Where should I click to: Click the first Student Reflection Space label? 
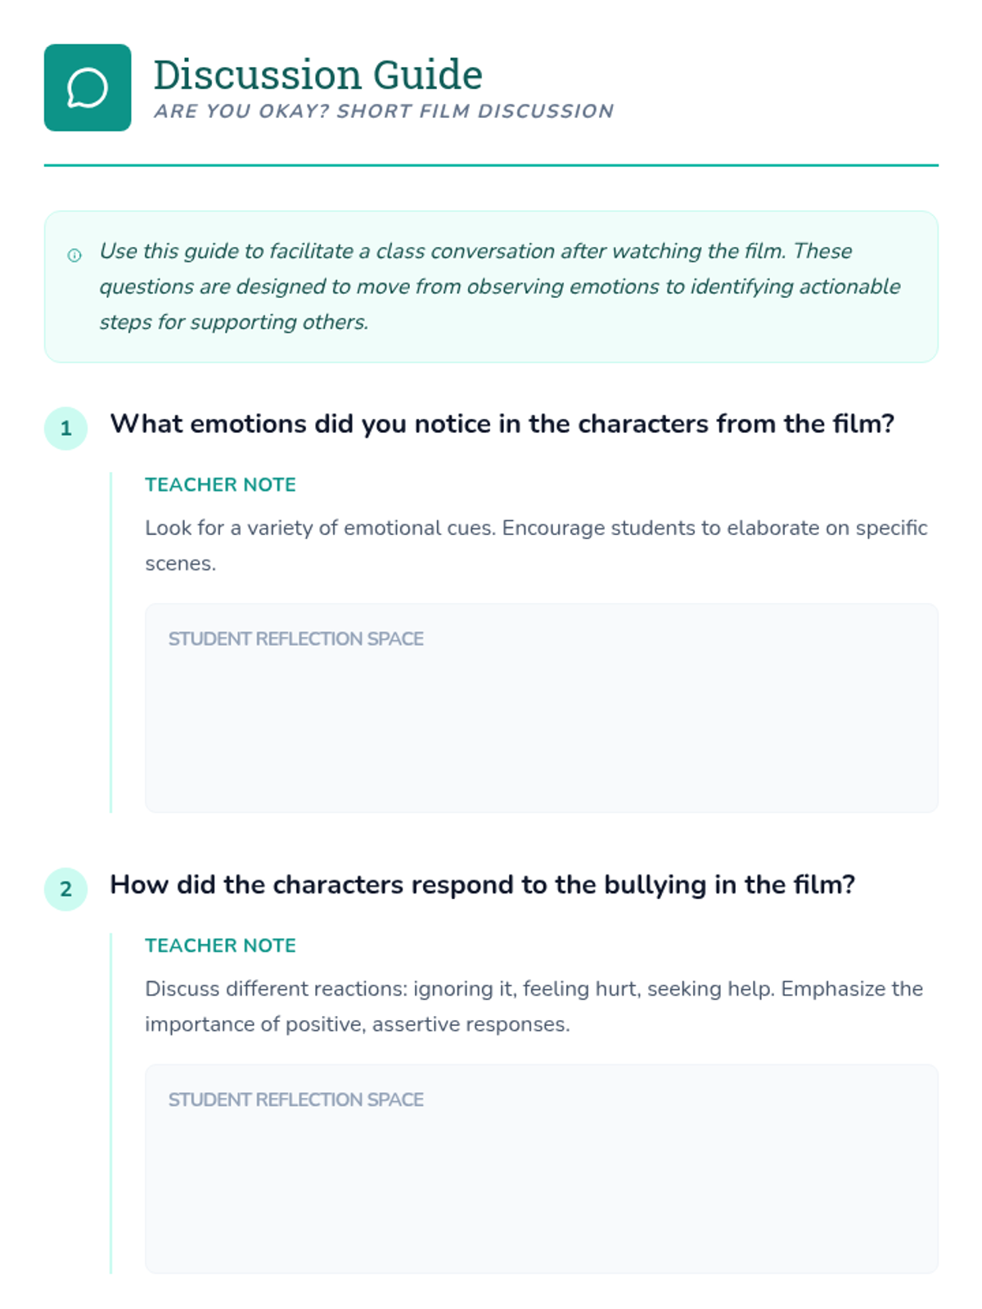(x=295, y=639)
